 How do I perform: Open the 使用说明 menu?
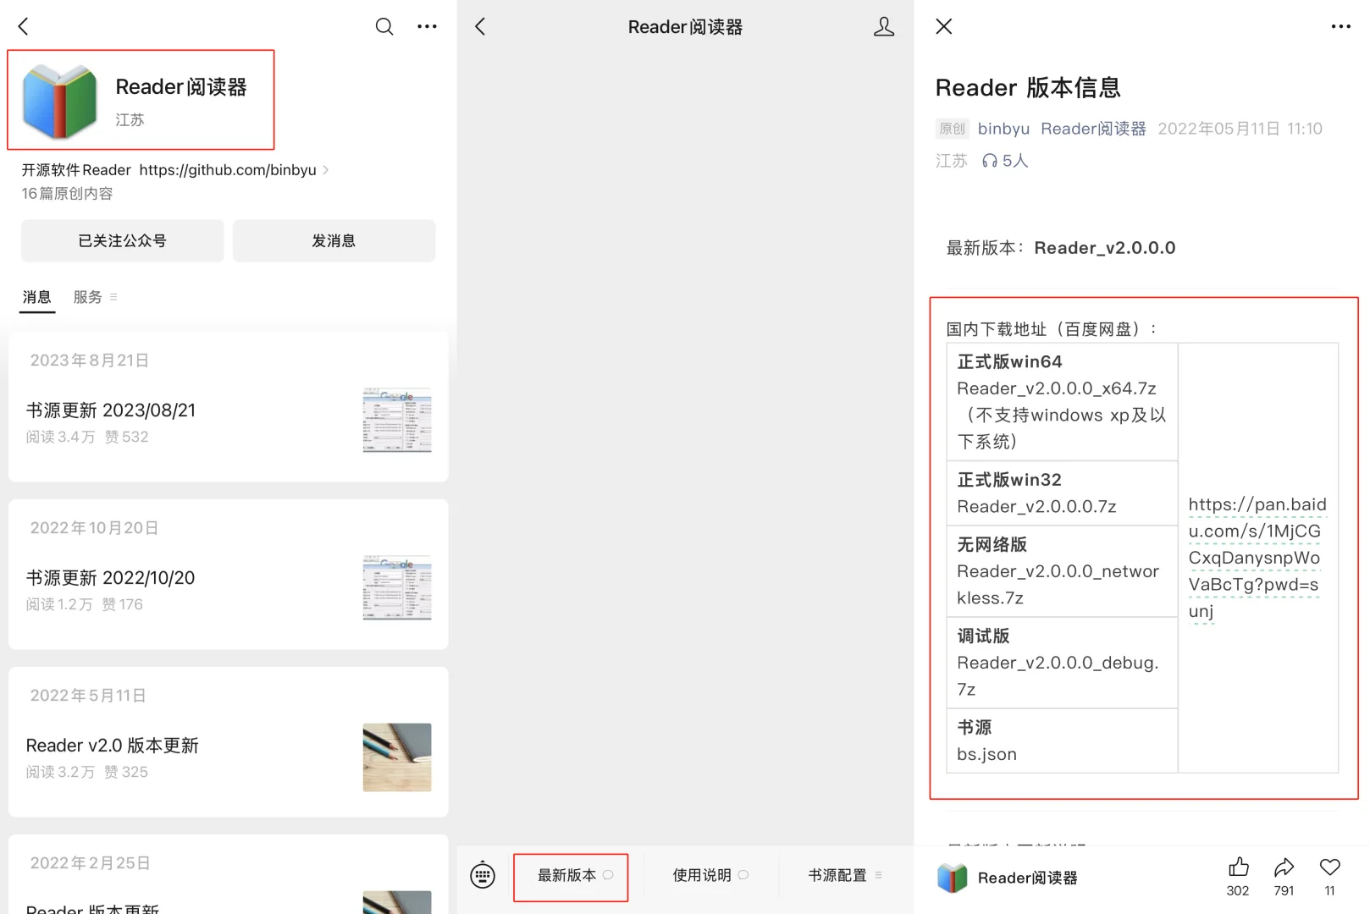[x=710, y=875]
